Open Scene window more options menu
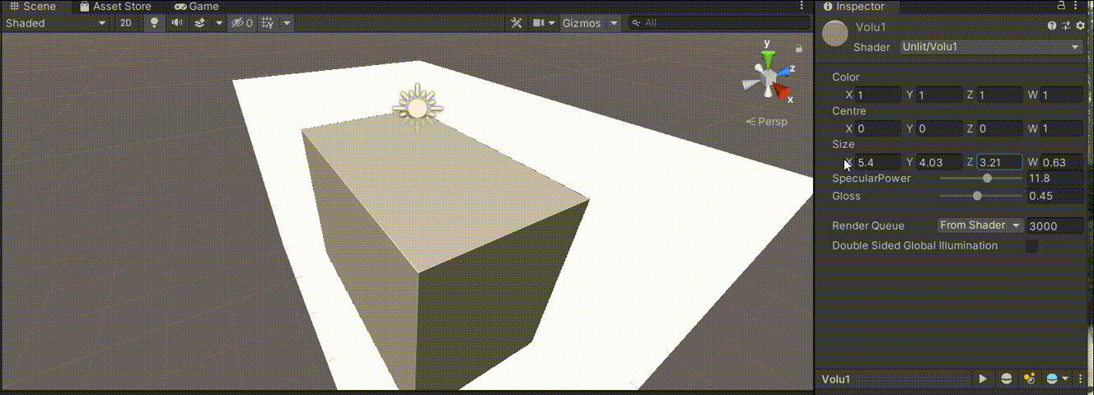This screenshot has width=1094, height=395. [802, 6]
